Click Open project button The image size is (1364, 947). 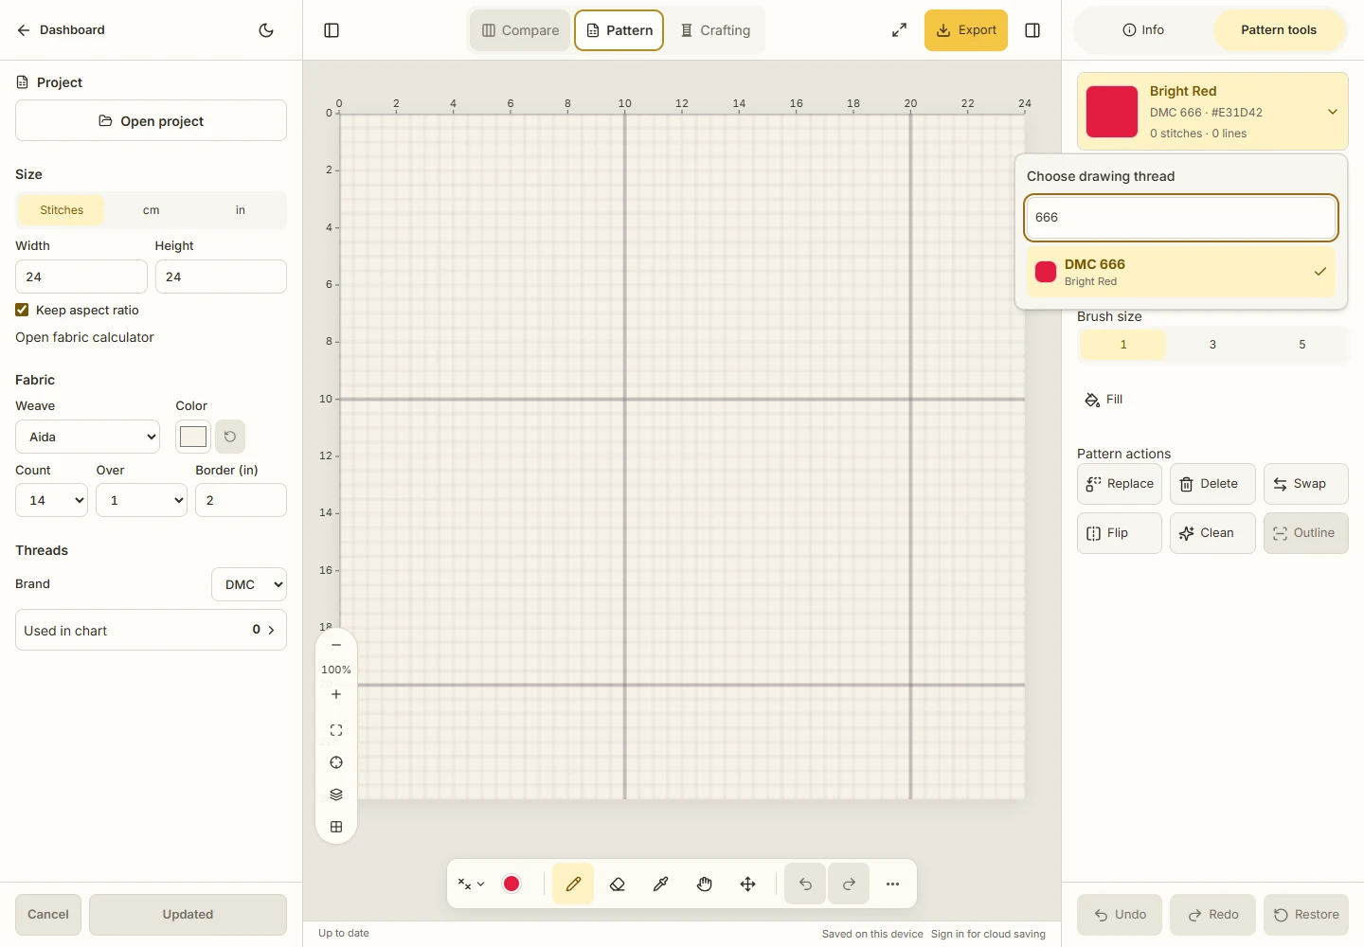[x=152, y=120]
